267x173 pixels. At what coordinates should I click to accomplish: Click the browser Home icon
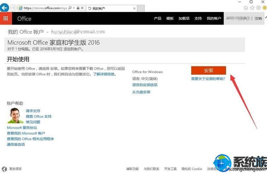[246, 8]
